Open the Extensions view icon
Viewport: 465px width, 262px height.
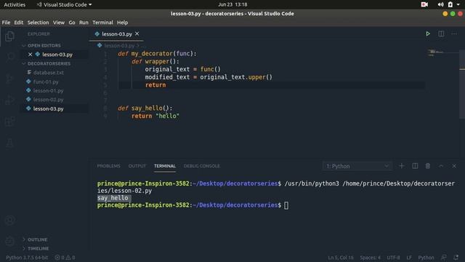click(x=9, y=122)
